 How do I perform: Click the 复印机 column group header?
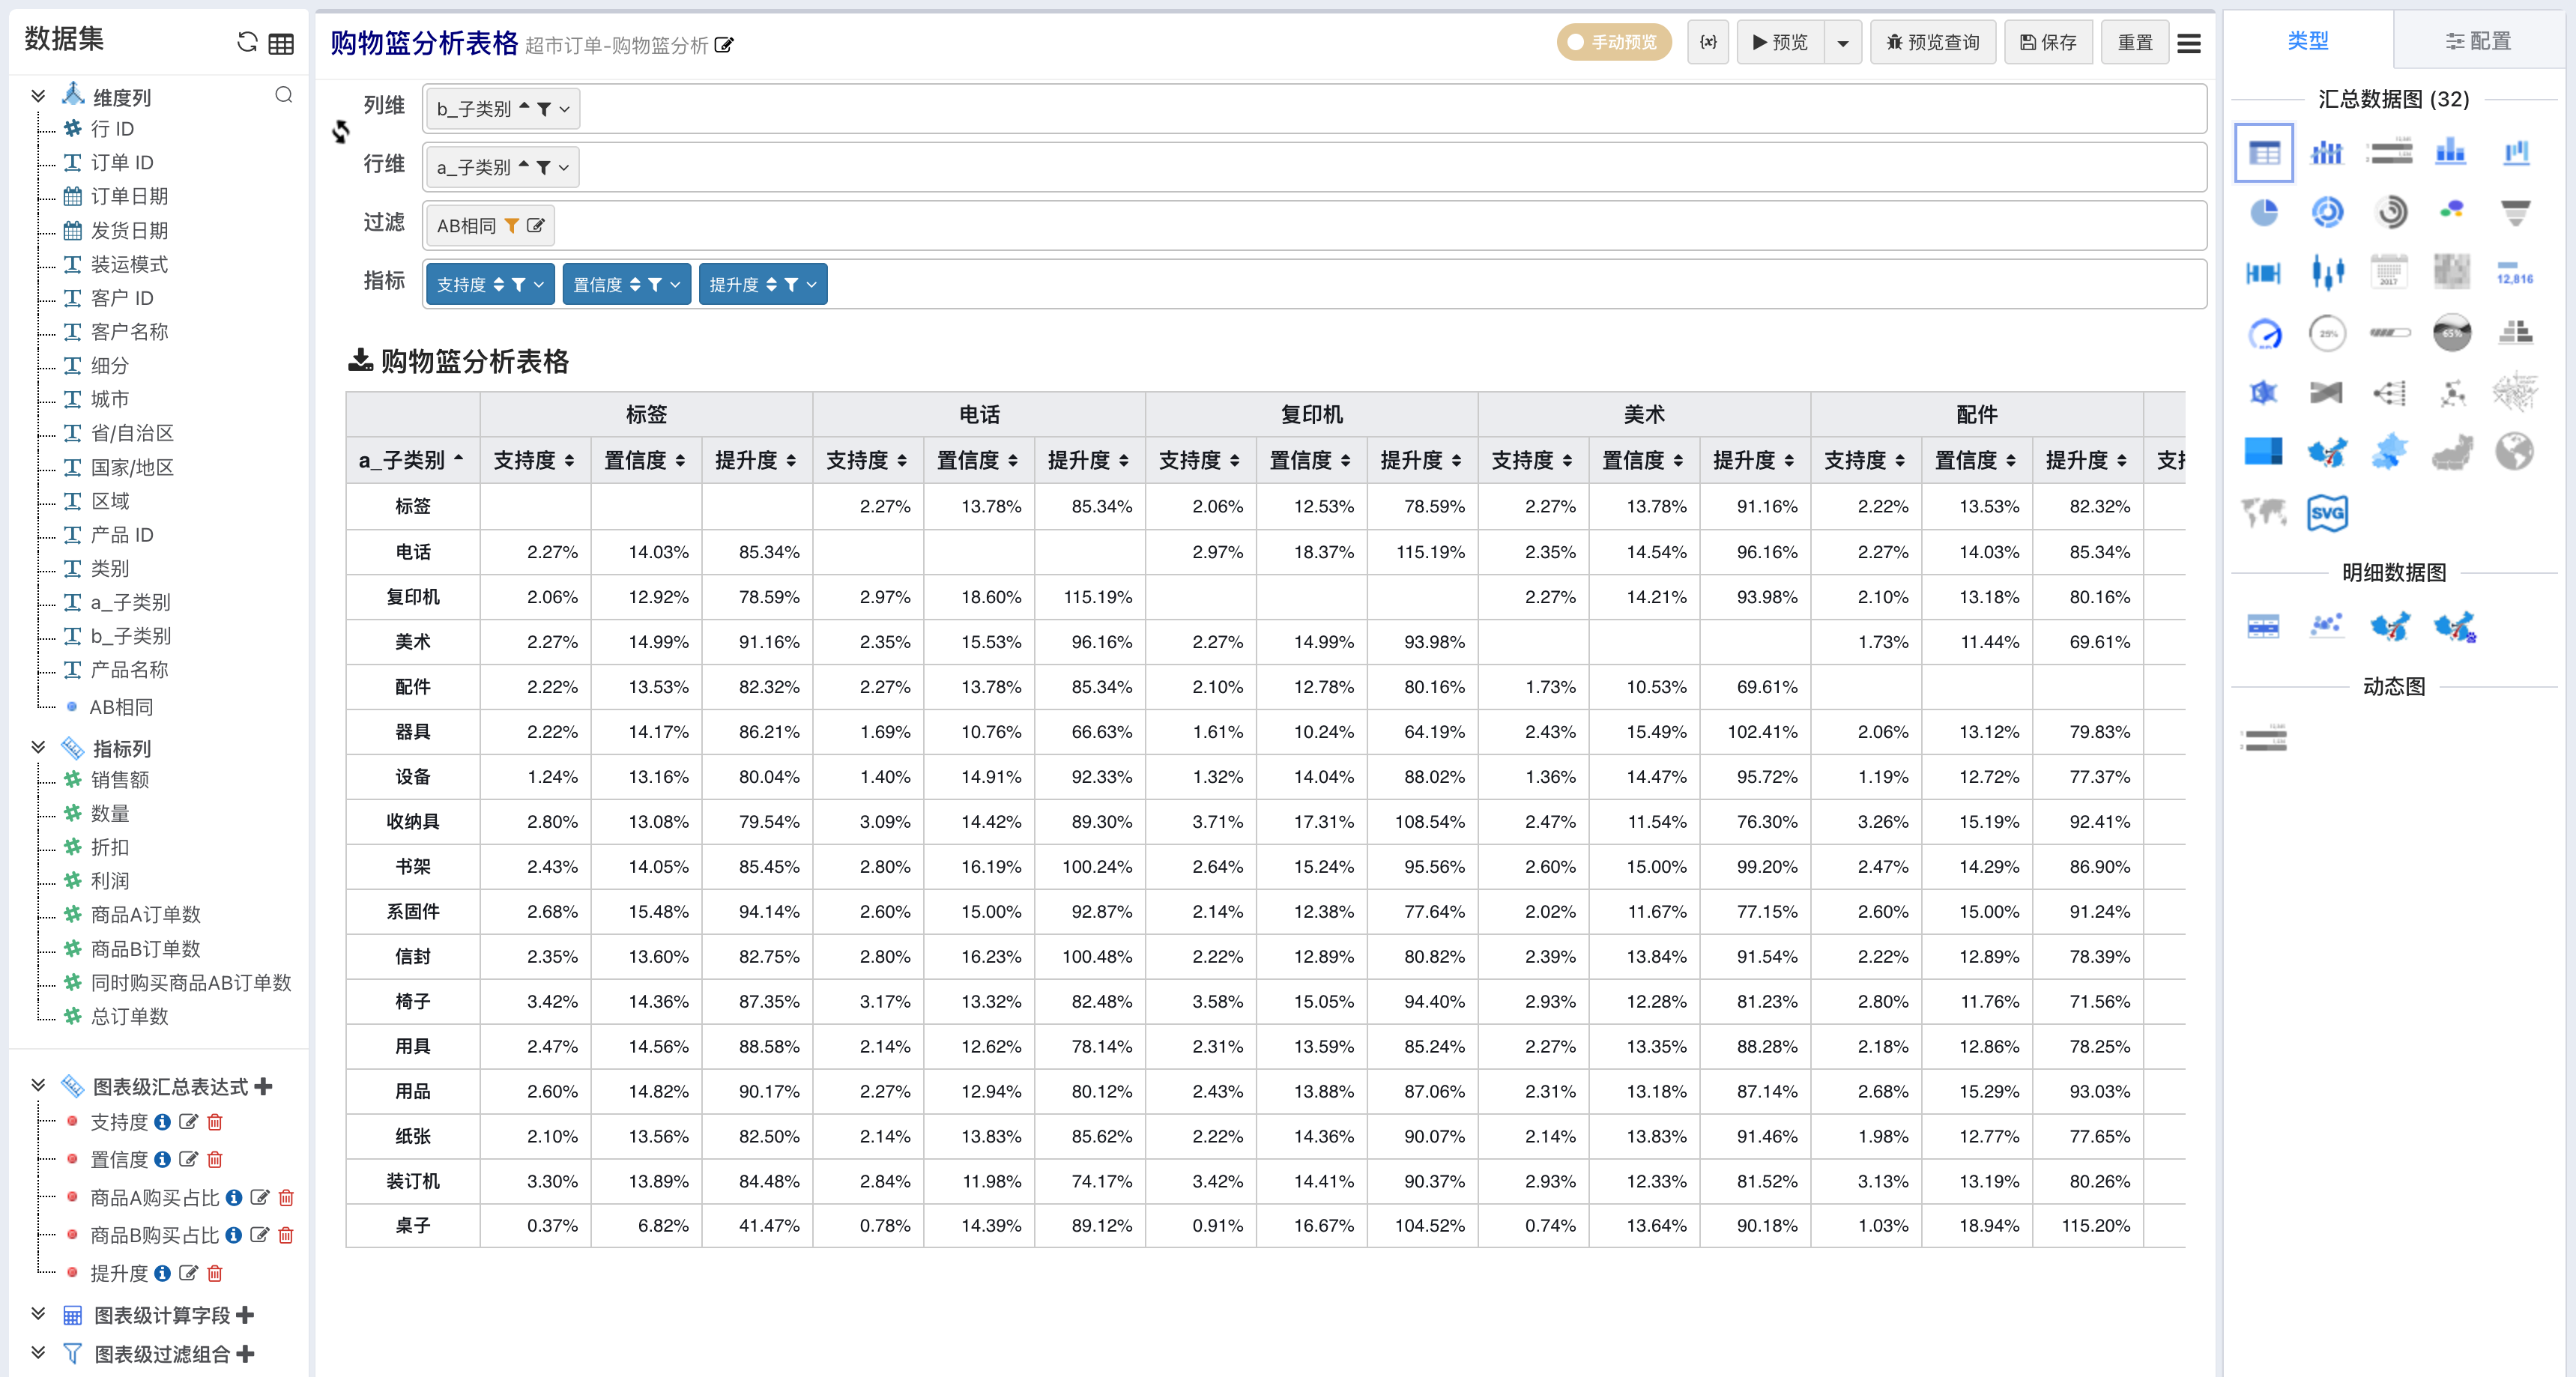pos(1311,414)
